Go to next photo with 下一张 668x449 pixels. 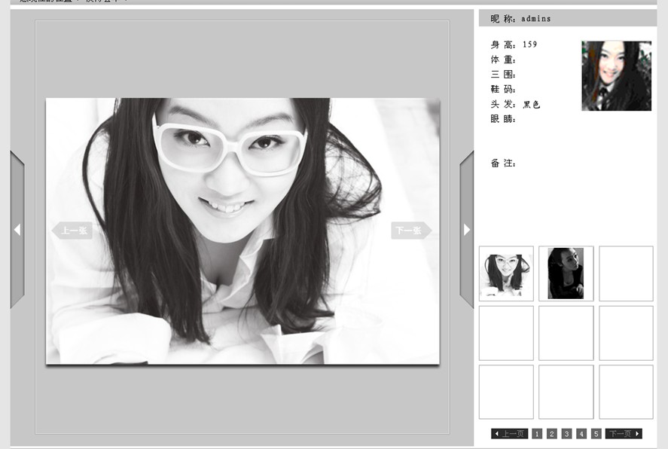[x=411, y=231]
